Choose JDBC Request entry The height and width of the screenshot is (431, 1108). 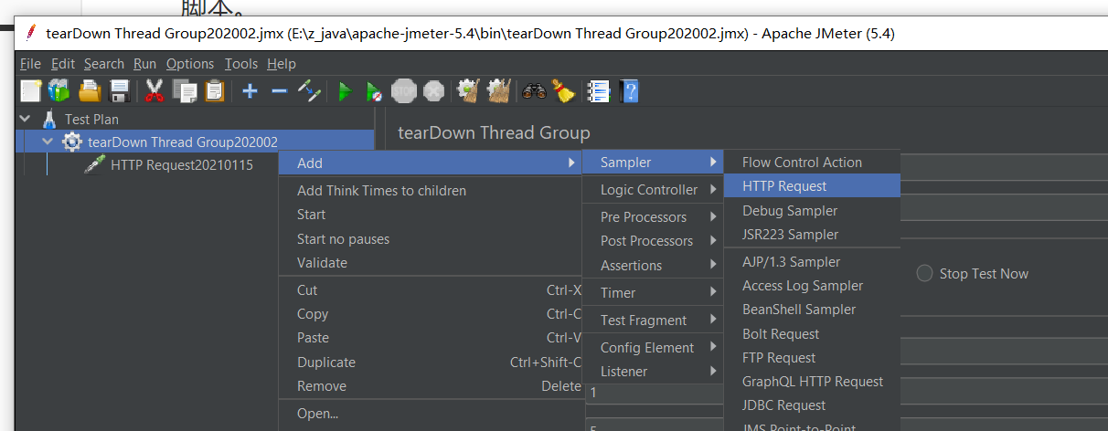(812, 405)
